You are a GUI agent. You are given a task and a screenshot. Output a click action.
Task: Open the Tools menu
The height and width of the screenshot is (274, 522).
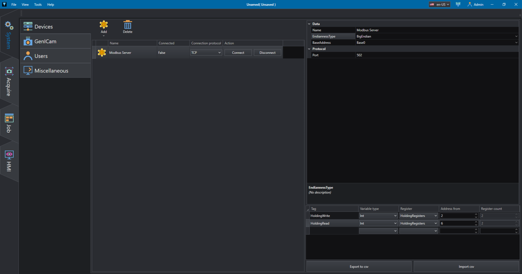point(38,5)
